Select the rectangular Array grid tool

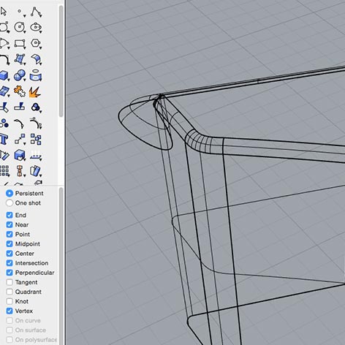(x=4, y=171)
